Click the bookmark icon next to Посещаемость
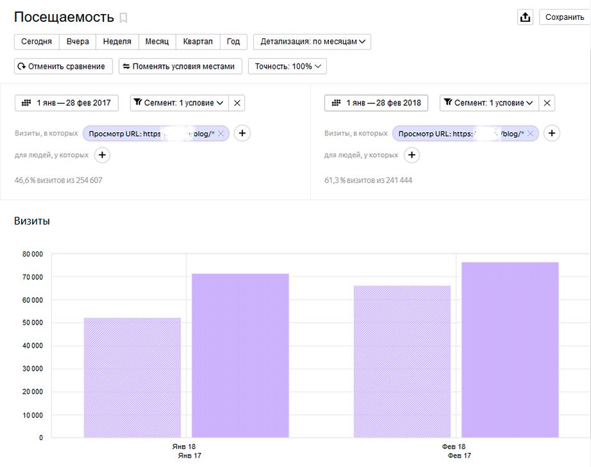The image size is (591, 467). point(124,18)
